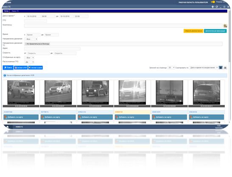
Task: Open the plate link under the truck rear photo
Action: click(x=156, y=112)
